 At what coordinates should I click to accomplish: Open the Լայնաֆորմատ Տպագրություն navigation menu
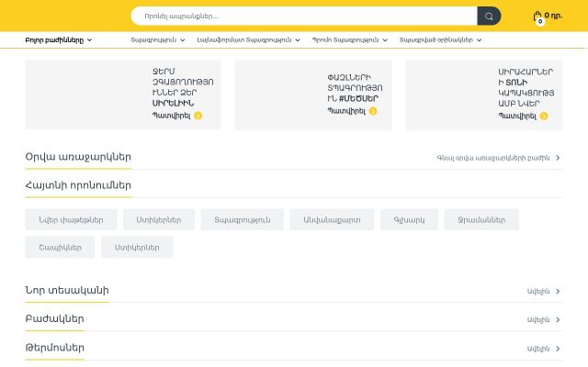pyautogui.click(x=248, y=40)
